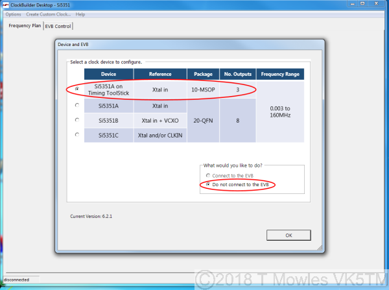Click the Frequency Range column header
Screen dimensions: 389x290
tap(279, 74)
